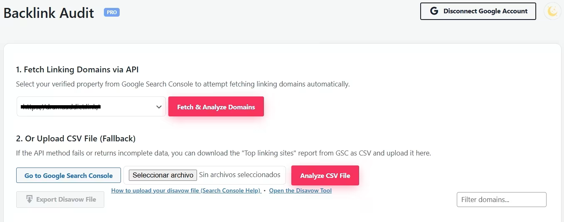Click Go to Google Search Console
This screenshot has height=222, width=564.
click(x=69, y=175)
